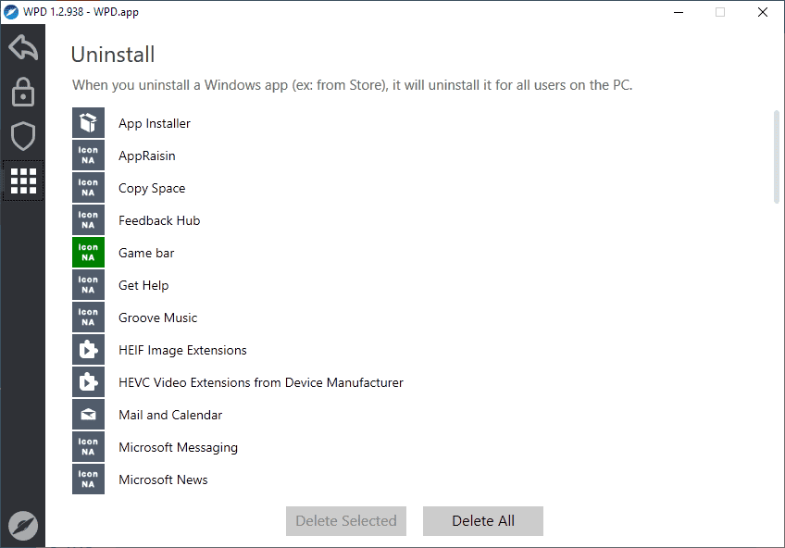Select the green Game bar icon
Image resolution: width=785 pixels, height=548 pixels.
coord(88,252)
